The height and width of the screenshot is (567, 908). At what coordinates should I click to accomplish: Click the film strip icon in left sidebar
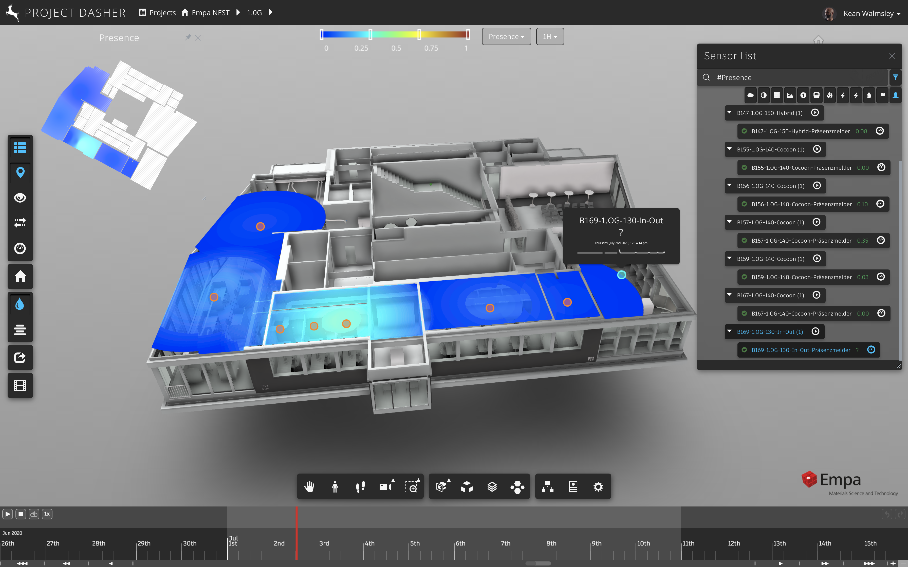coord(20,385)
